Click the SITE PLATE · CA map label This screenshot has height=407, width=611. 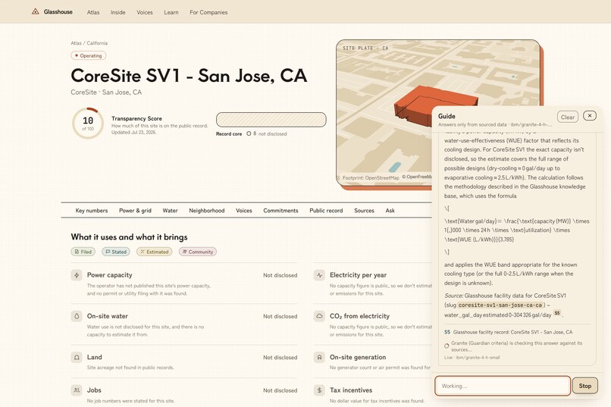point(365,48)
